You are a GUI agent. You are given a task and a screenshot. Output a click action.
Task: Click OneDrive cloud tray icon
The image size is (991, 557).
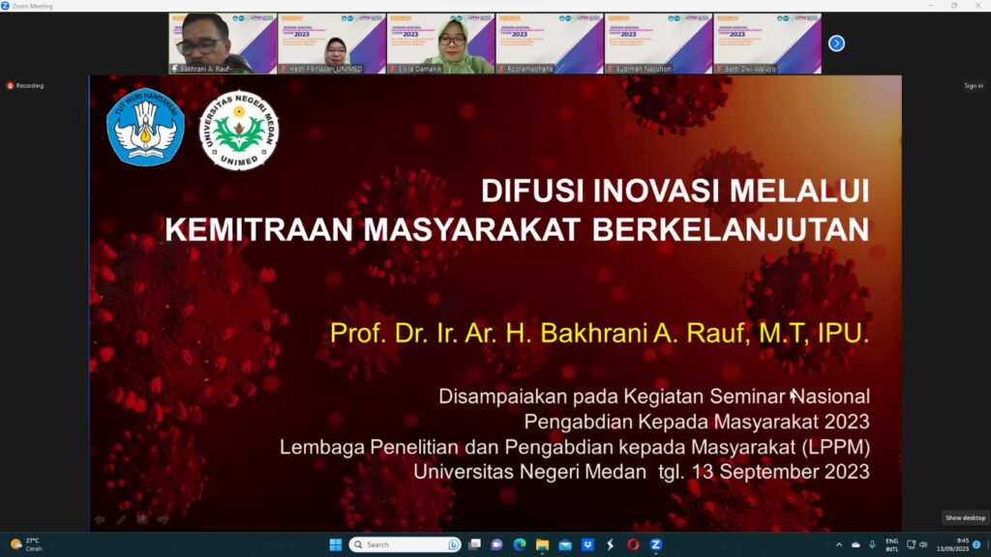pyautogui.click(x=856, y=544)
